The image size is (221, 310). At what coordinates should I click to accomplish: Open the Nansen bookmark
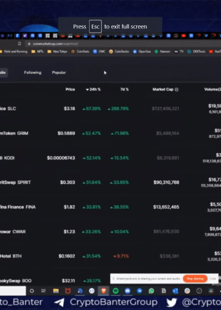[162, 52]
